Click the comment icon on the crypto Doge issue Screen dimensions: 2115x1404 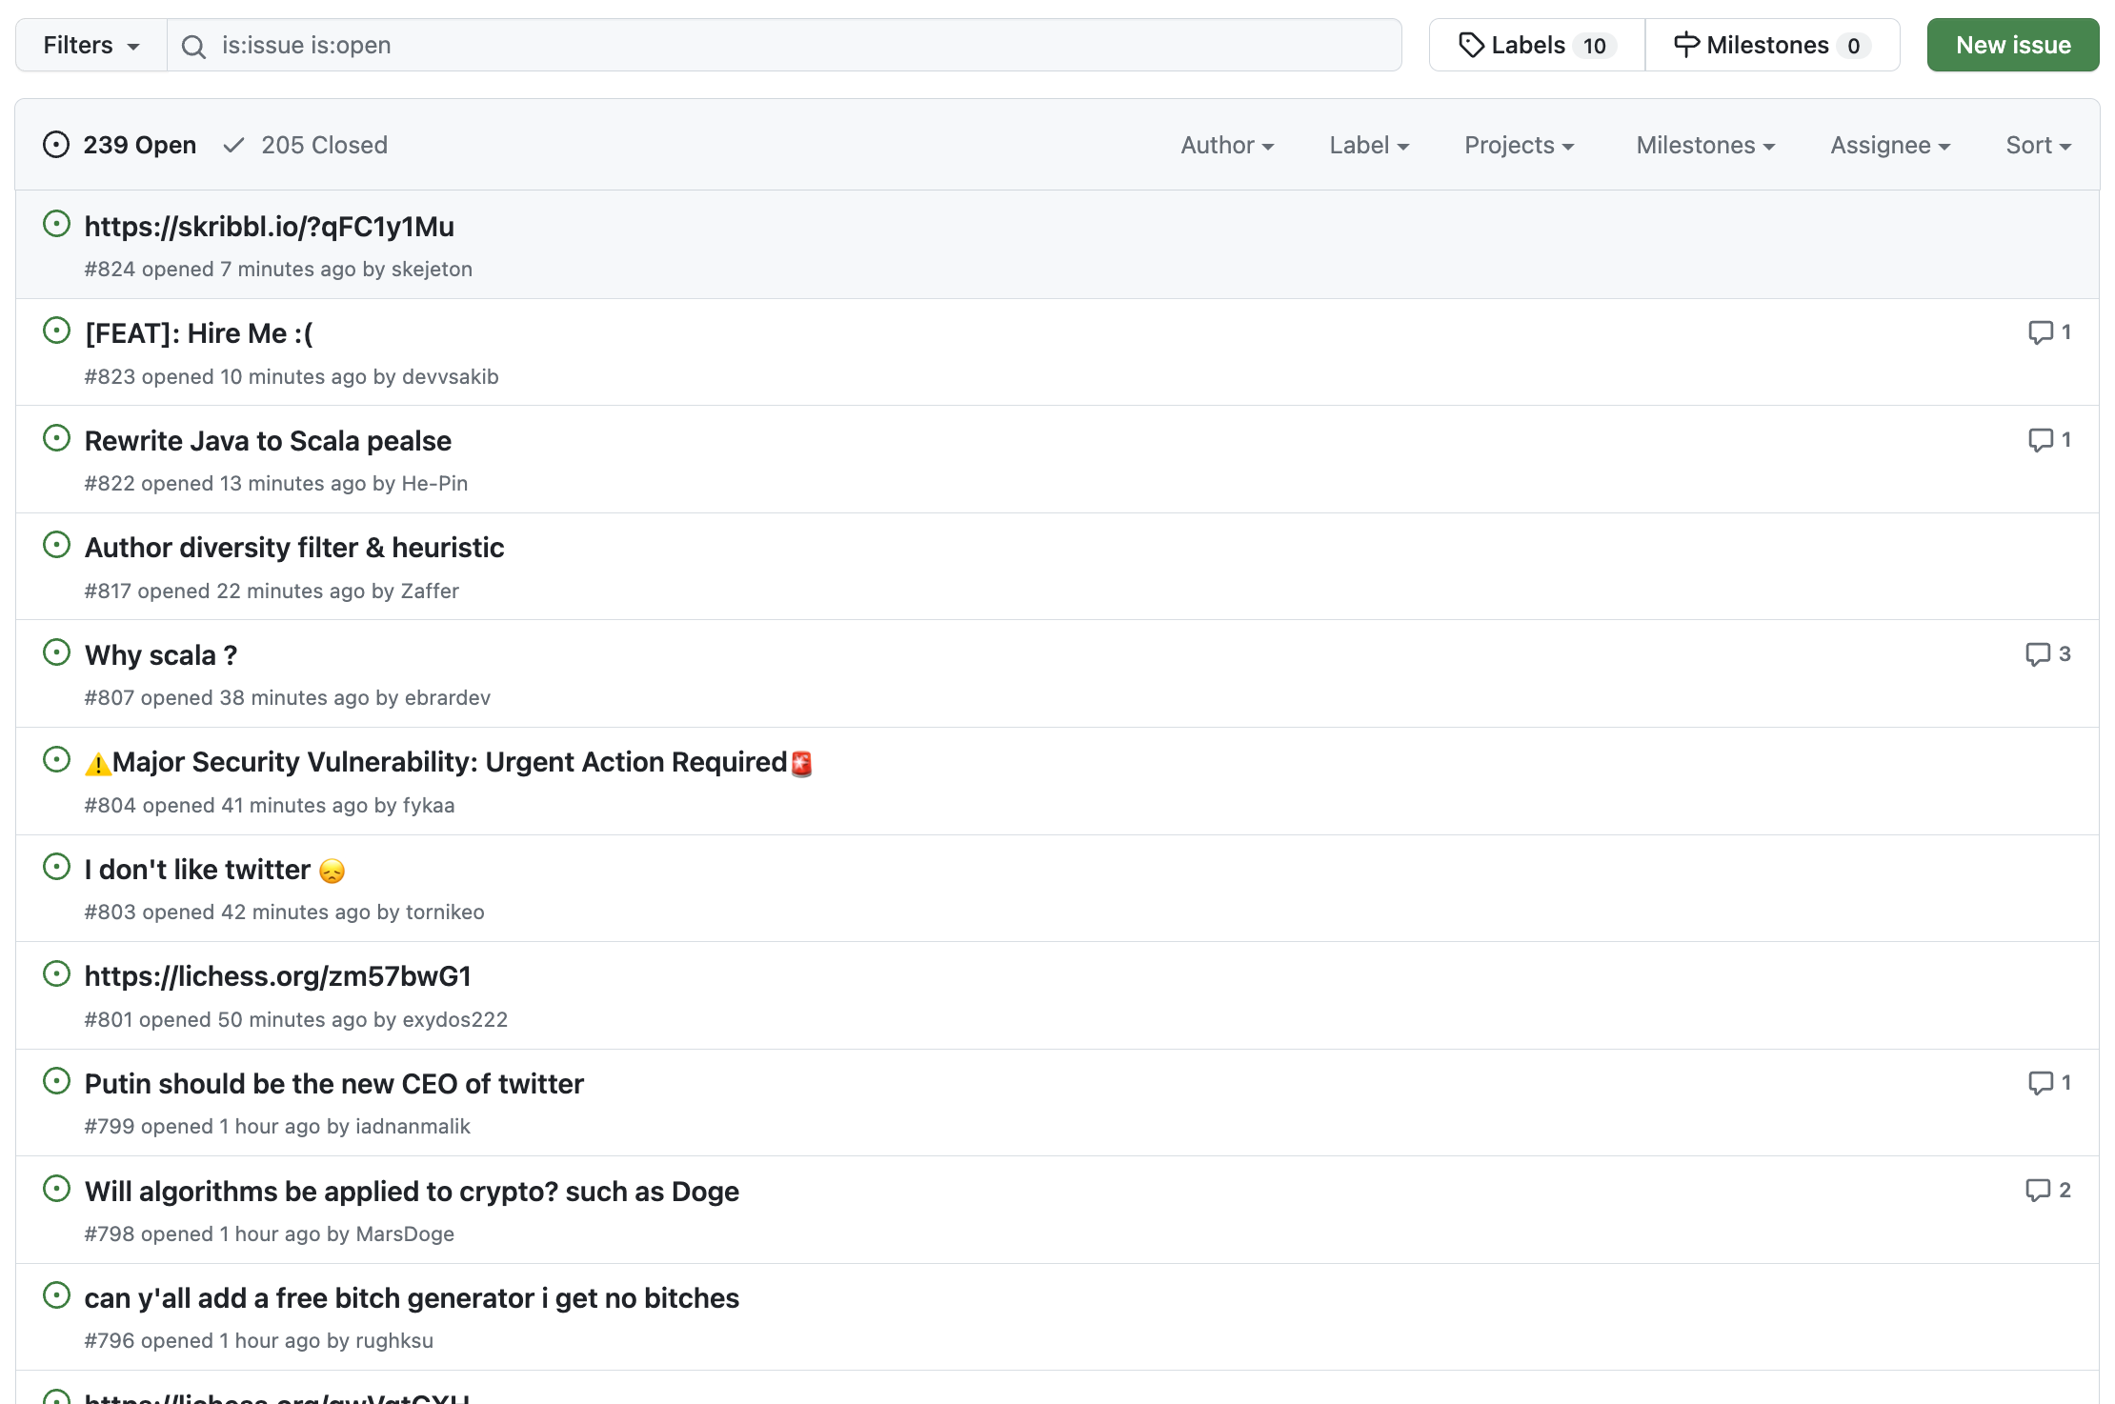(x=2037, y=1191)
